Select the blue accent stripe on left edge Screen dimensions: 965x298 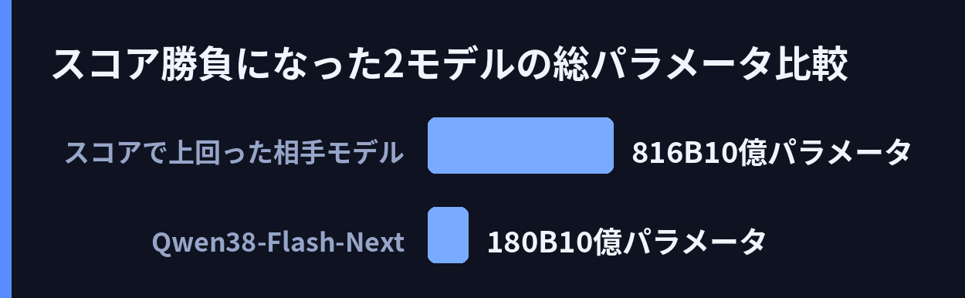[5, 149]
